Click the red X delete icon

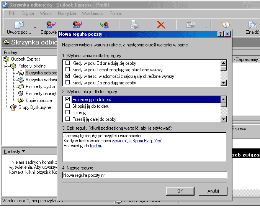pyautogui.click(x=161, y=25)
